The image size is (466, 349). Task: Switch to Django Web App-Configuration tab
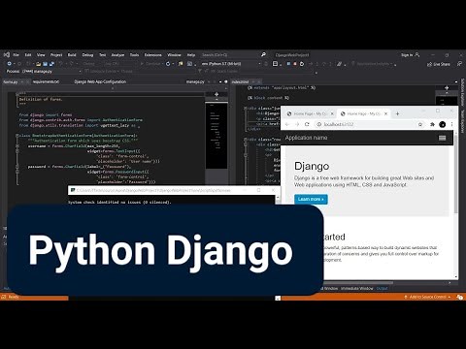(x=100, y=81)
